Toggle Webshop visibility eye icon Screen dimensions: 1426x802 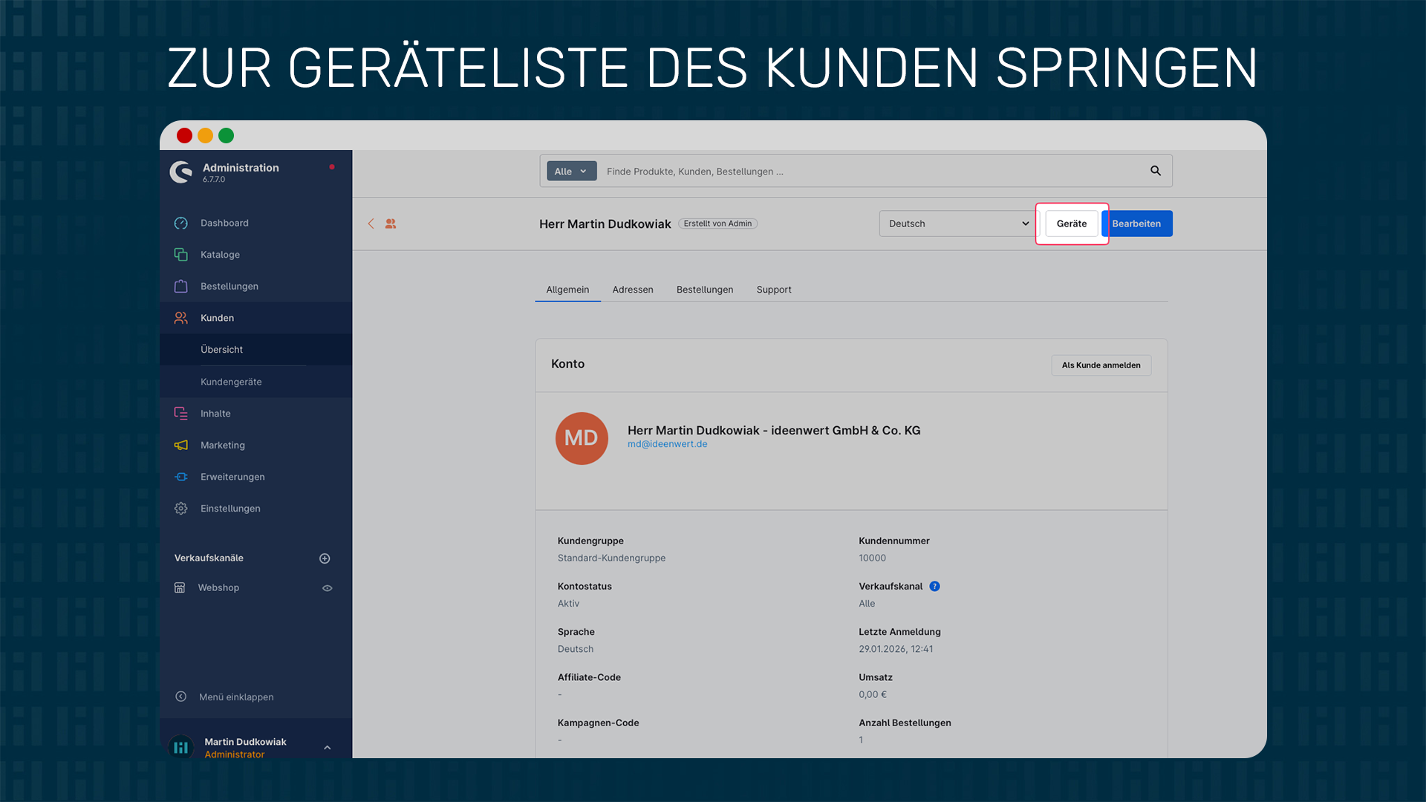(x=327, y=588)
